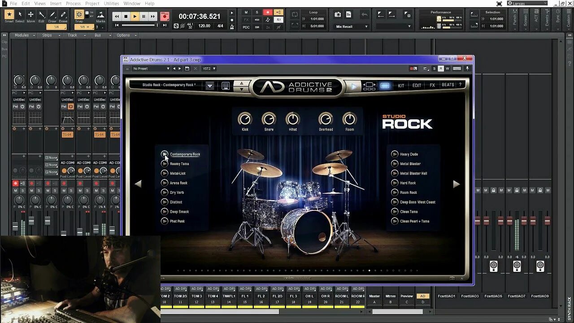Preview the Metal Blaster preset
574x323 pixels.
(395, 164)
